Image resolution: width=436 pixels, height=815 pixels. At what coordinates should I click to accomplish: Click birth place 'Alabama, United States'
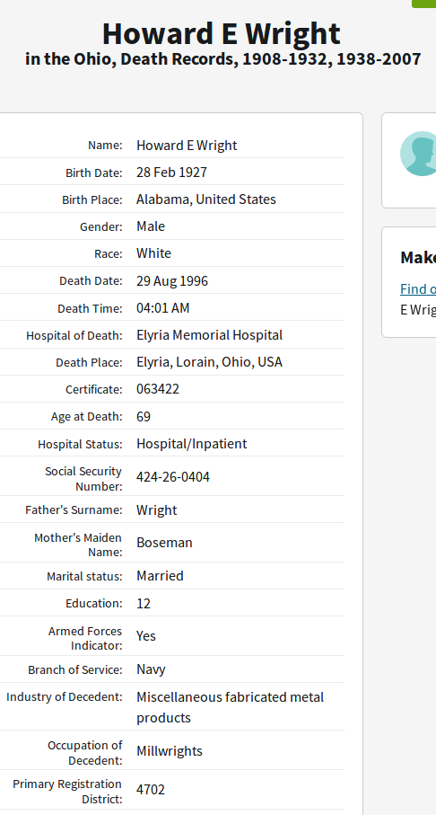[206, 199]
